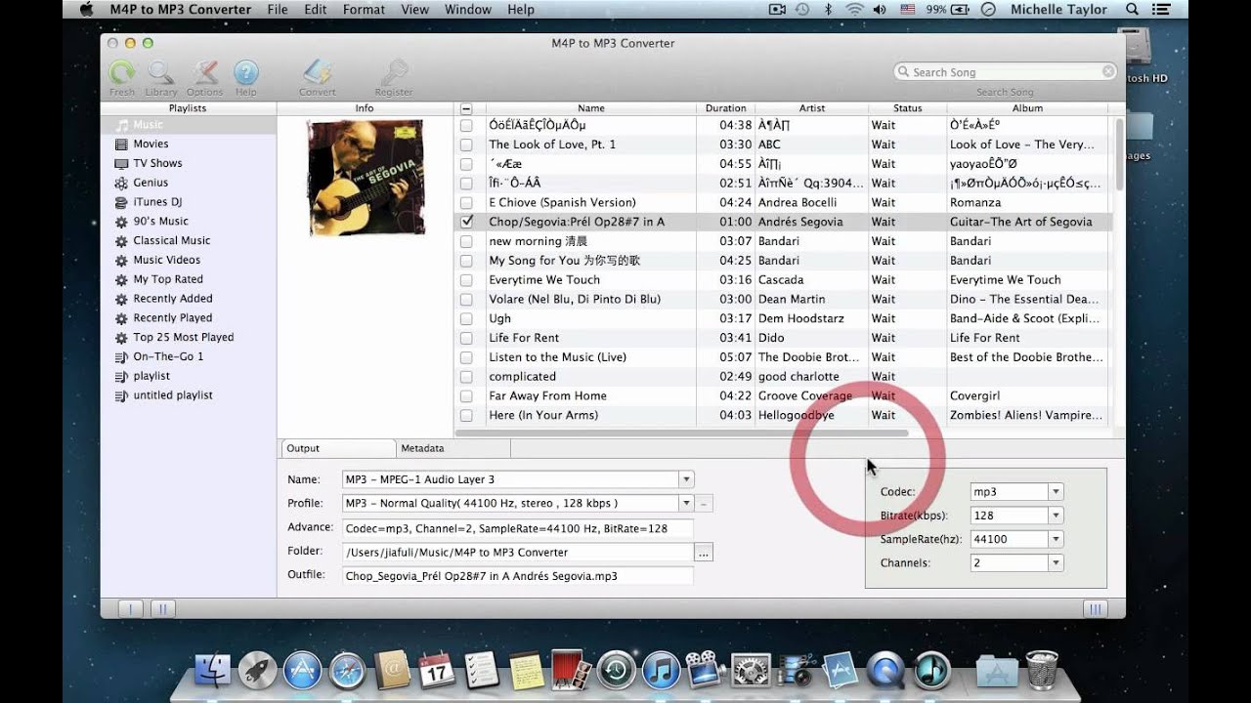Start conversion with the Convert icon
The image size is (1251, 703).
[x=318, y=74]
